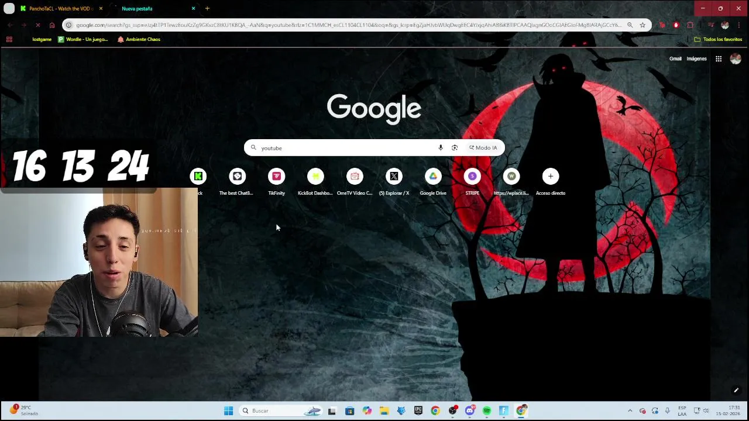The image size is (749, 421).
Task: Open the Wordle - Un juego bookmark
Action: tap(83, 39)
